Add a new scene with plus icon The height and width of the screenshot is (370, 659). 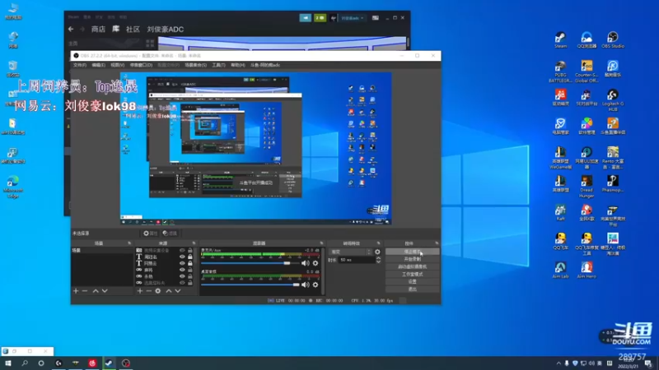point(76,291)
